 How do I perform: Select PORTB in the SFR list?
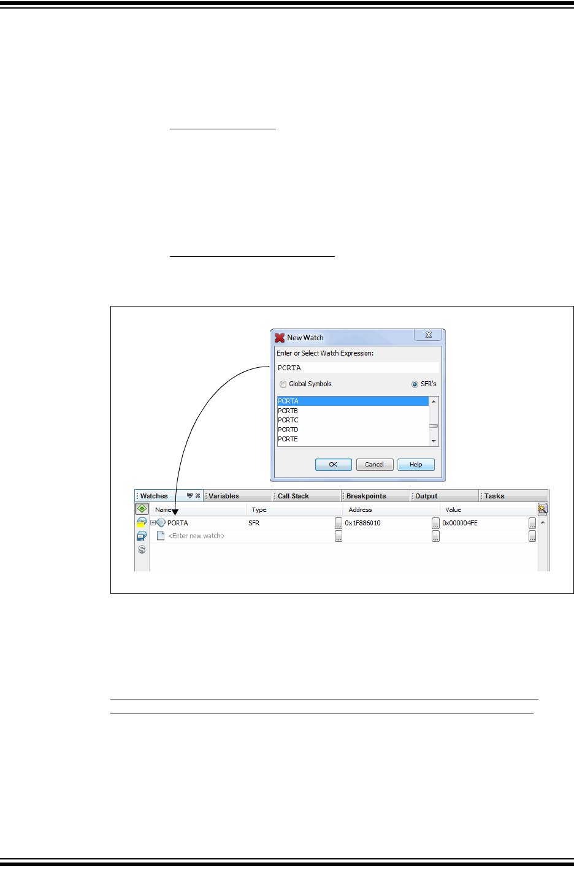353,411
